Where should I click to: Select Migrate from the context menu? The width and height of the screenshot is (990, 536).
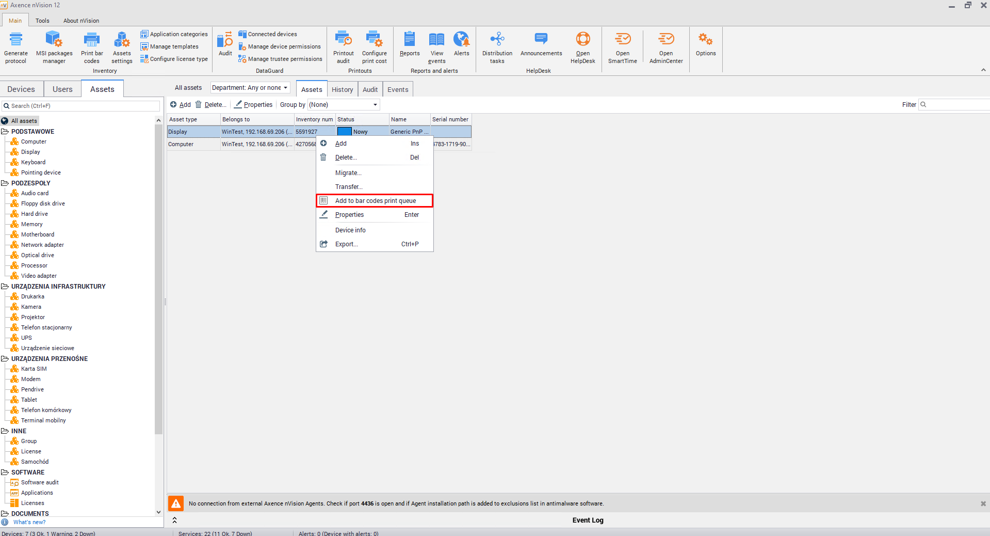pyautogui.click(x=348, y=173)
